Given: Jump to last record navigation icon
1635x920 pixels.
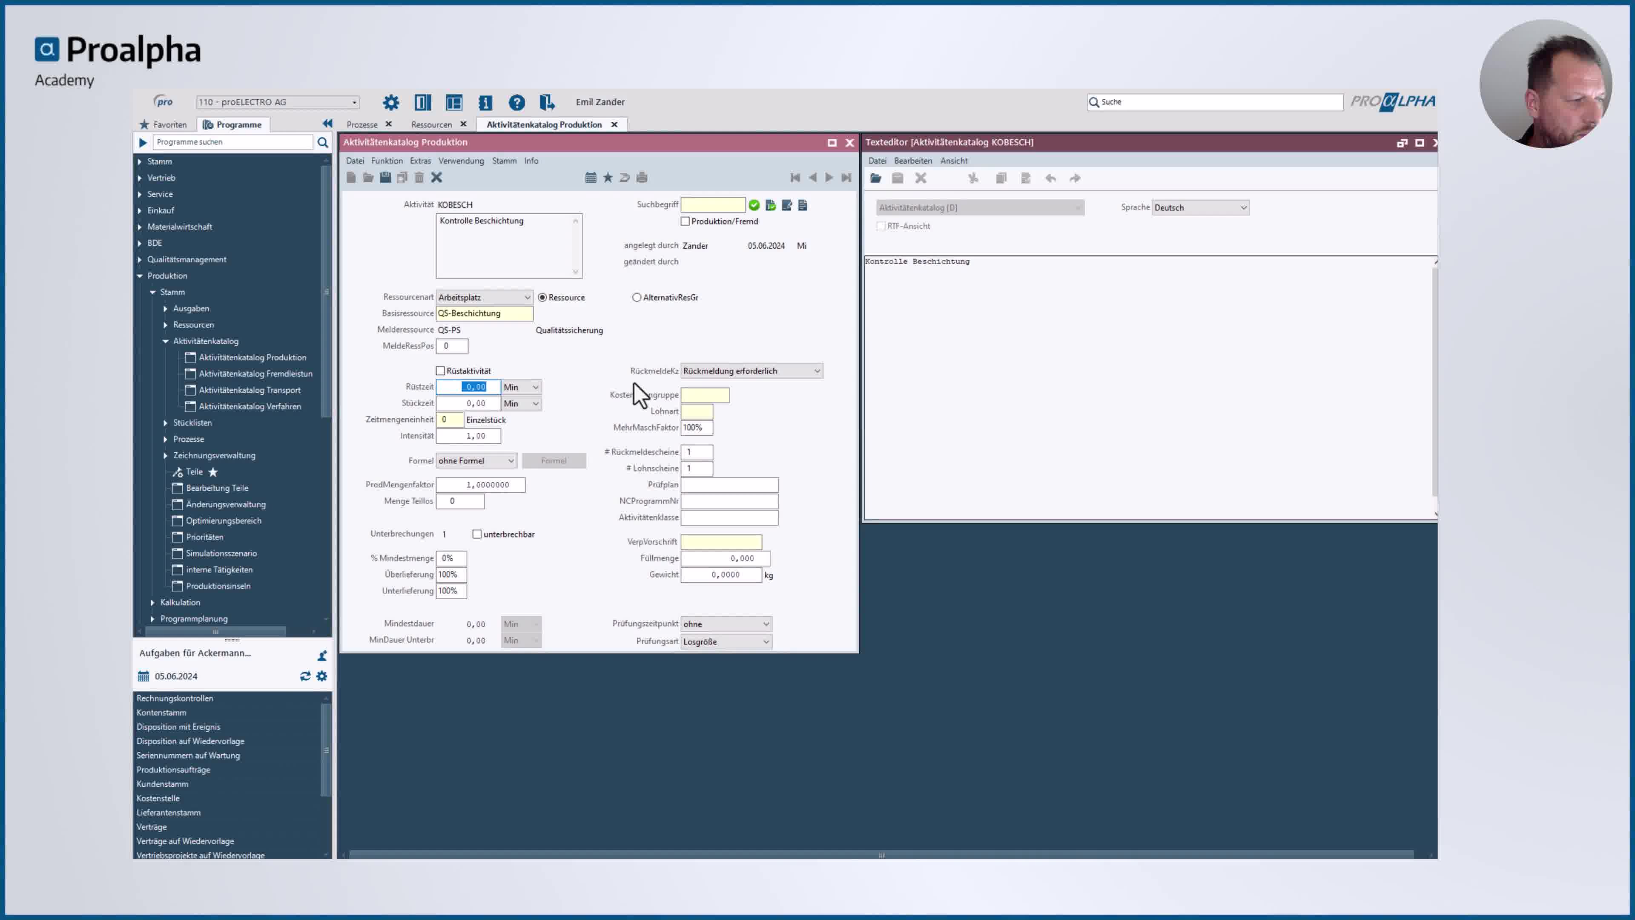Looking at the screenshot, I should click(x=846, y=178).
